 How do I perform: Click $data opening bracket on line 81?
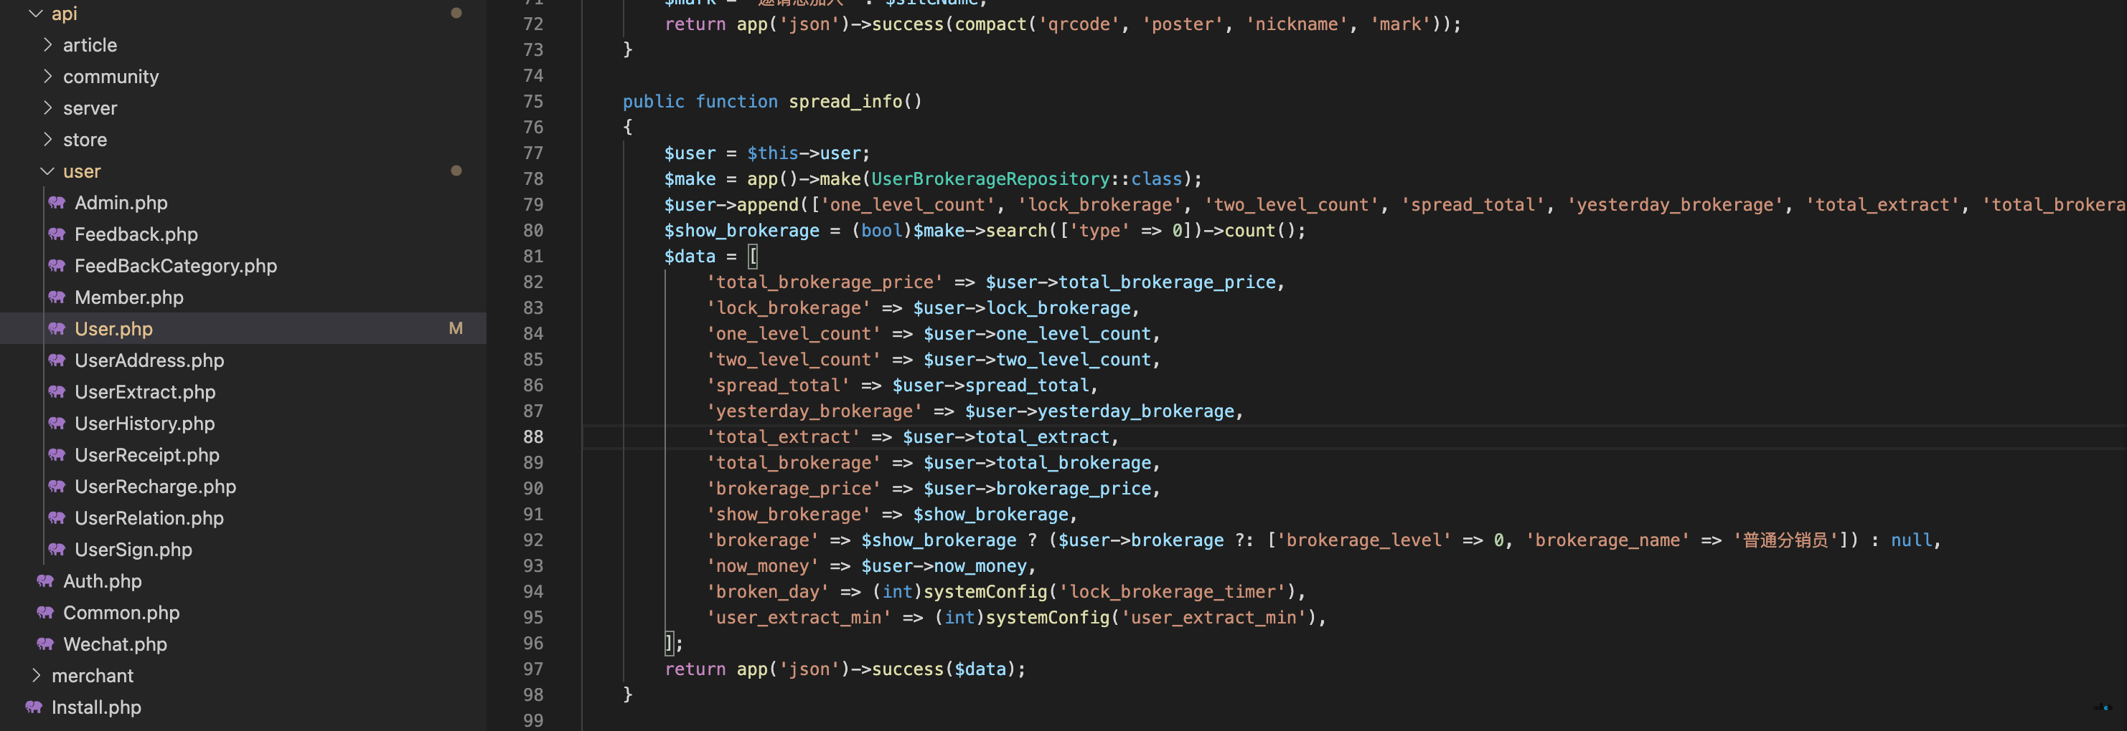click(x=752, y=257)
